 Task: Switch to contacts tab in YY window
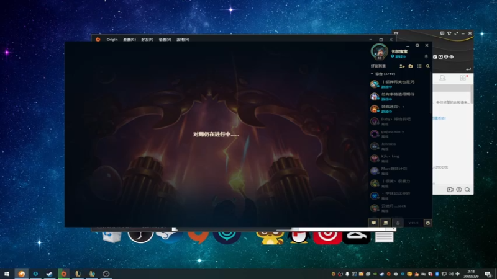(442, 78)
